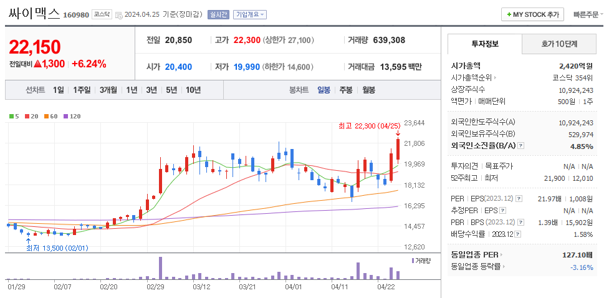Click the 거래대금 value 13,595 백만
Image resolution: width=609 pixels, height=298 pixels.
(400, 67)
